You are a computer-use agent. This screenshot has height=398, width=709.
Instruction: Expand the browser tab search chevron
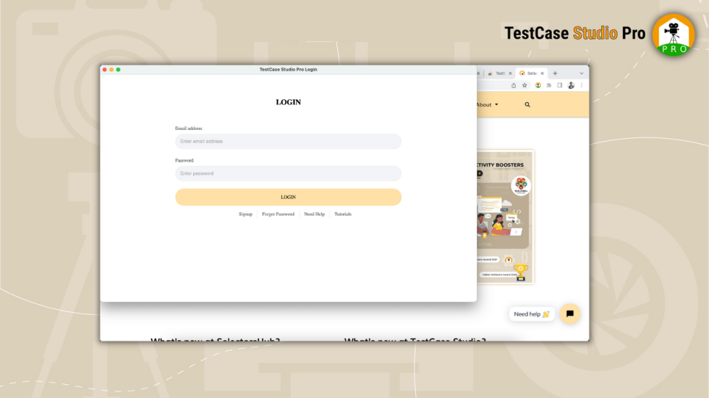pos(582,73)
